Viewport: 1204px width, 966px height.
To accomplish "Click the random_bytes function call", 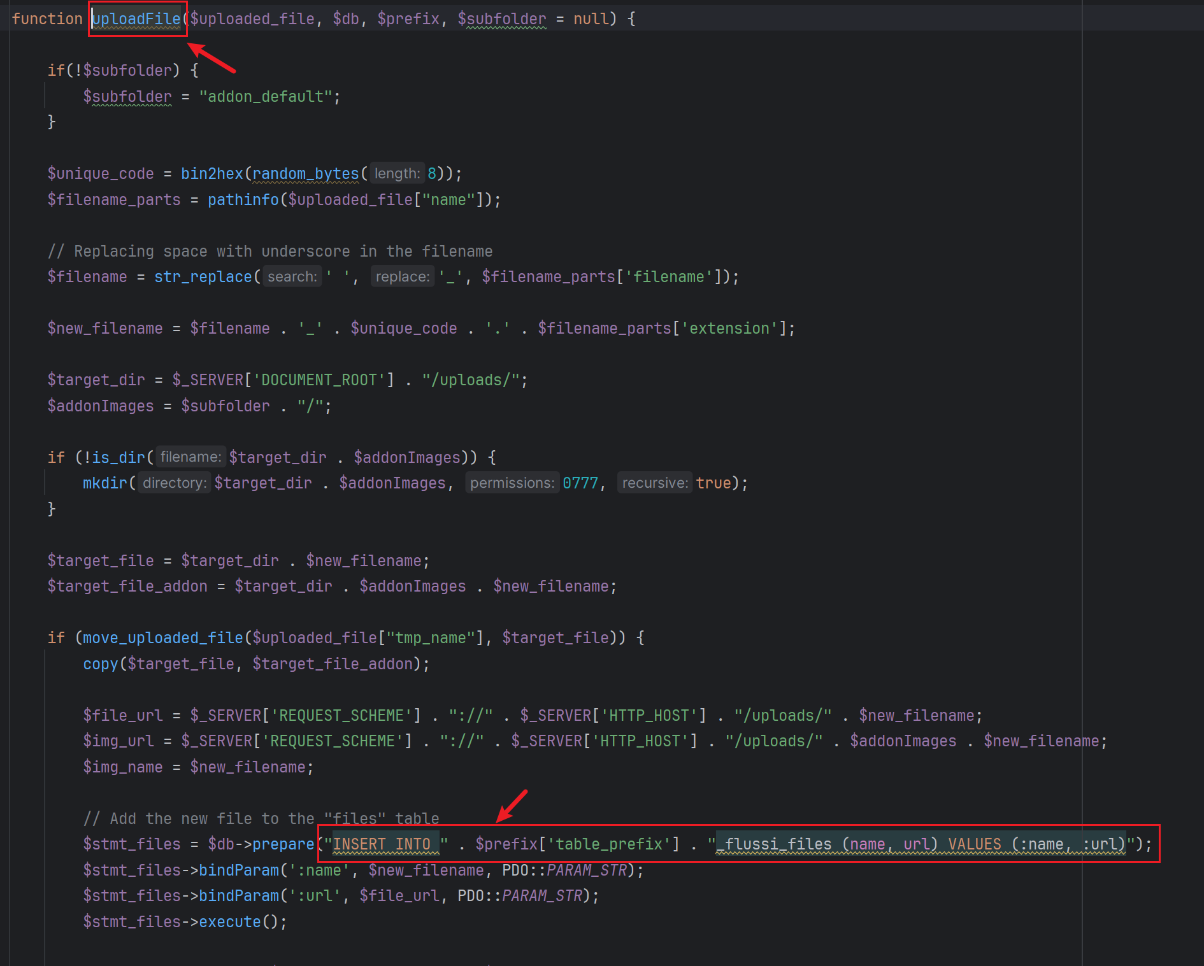I will tap(306, 174).
